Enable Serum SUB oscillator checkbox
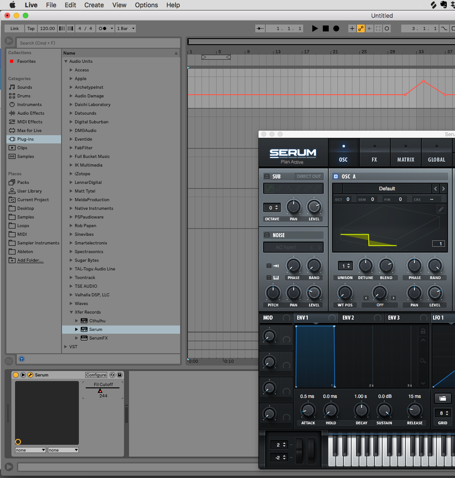The height and width of the screenshot is (478, 455). (267, 177)
